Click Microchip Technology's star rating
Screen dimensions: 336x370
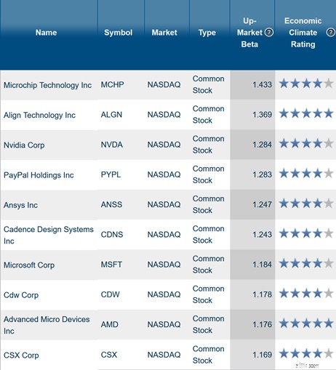pyautogui.click(x=306, y=84)
